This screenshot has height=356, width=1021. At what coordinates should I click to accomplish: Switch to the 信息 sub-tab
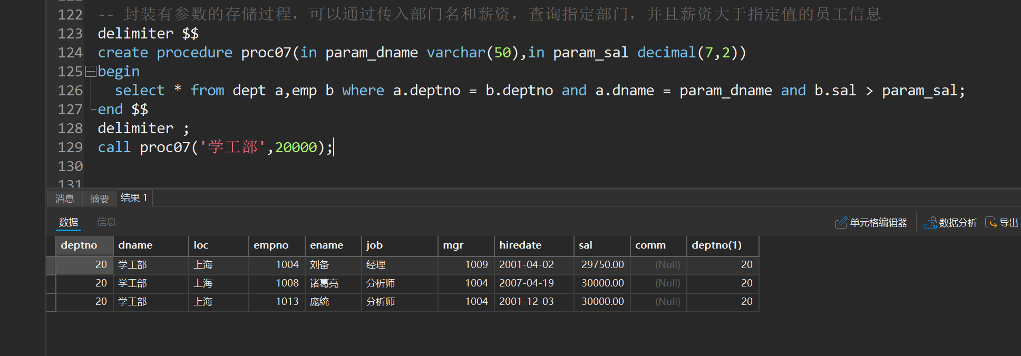(x=106, y=222)
